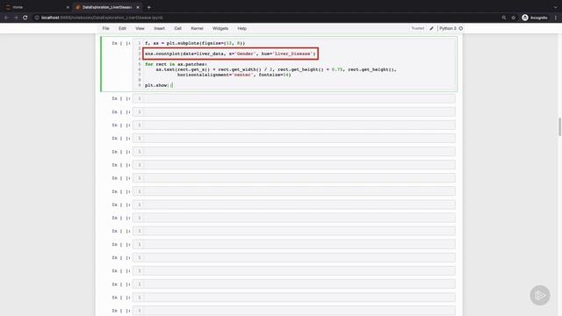Click the zoom magnifier icon in address bar
The width and height of the screenshot is (562, 316).
point(503,18)
